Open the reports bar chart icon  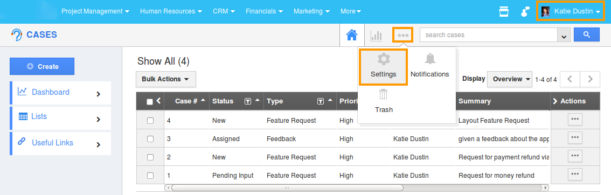(376, 36)
